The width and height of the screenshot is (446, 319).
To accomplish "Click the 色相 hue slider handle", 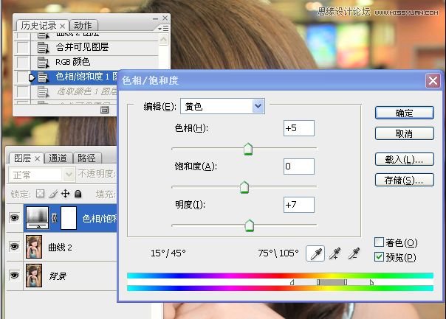I will click(x=248, y=149).
